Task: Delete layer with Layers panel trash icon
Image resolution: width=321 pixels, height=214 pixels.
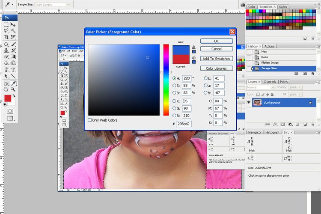Action: pos(312,124)
